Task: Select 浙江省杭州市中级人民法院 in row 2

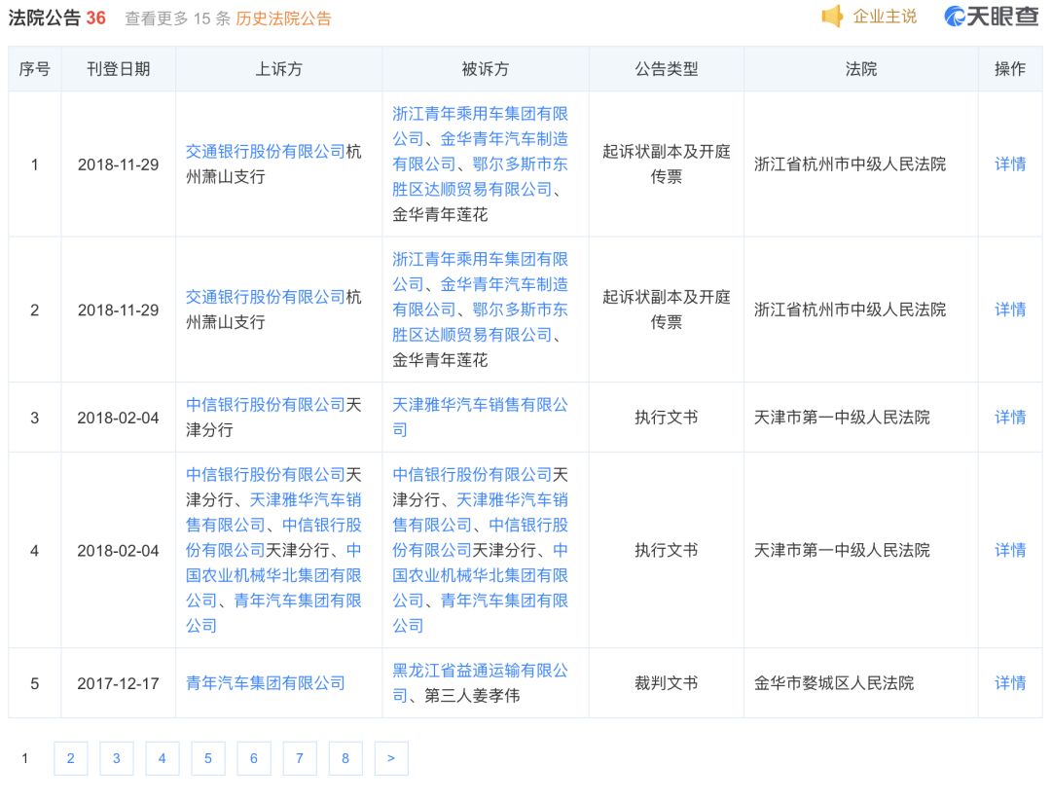Action: (850, 310)
